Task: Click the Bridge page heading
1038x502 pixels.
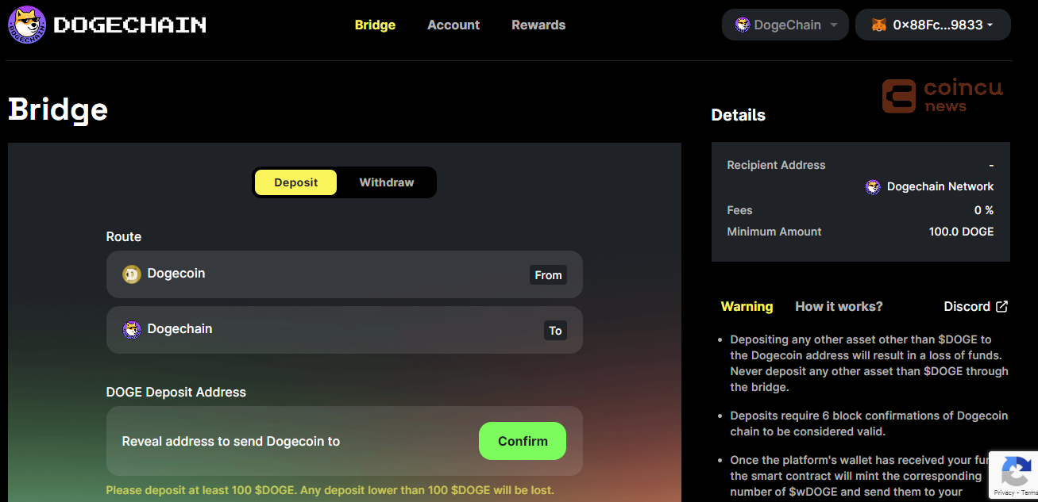Action: point(58,109)
